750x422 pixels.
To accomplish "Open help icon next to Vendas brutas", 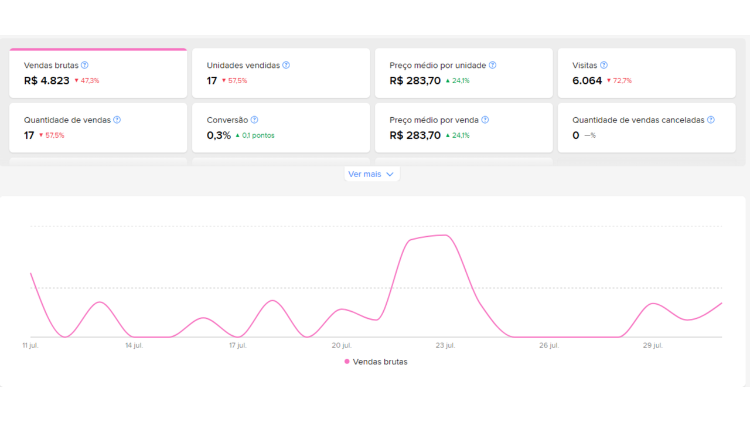I will [x=85, y=65].
